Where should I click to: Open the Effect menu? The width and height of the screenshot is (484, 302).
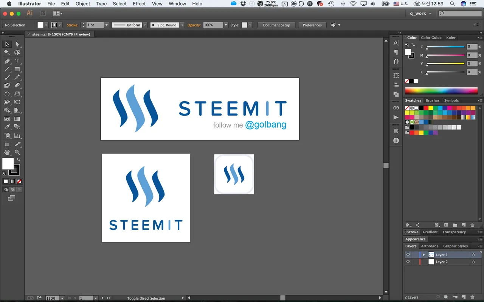click(139, 4)
